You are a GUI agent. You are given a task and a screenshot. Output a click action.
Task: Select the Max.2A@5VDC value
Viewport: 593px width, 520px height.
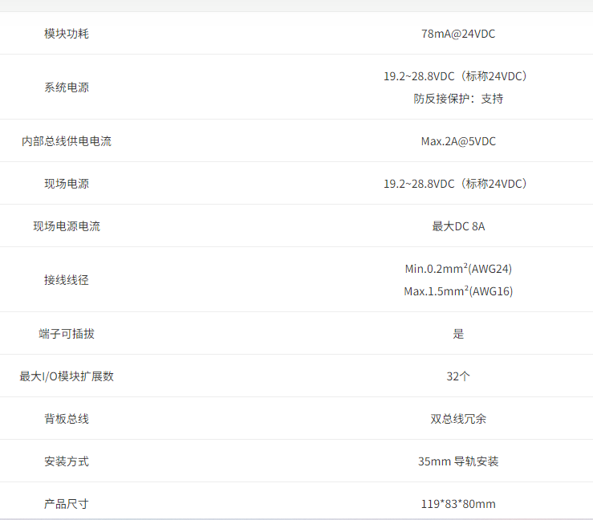pyautogui.click(x=458, y=141)
